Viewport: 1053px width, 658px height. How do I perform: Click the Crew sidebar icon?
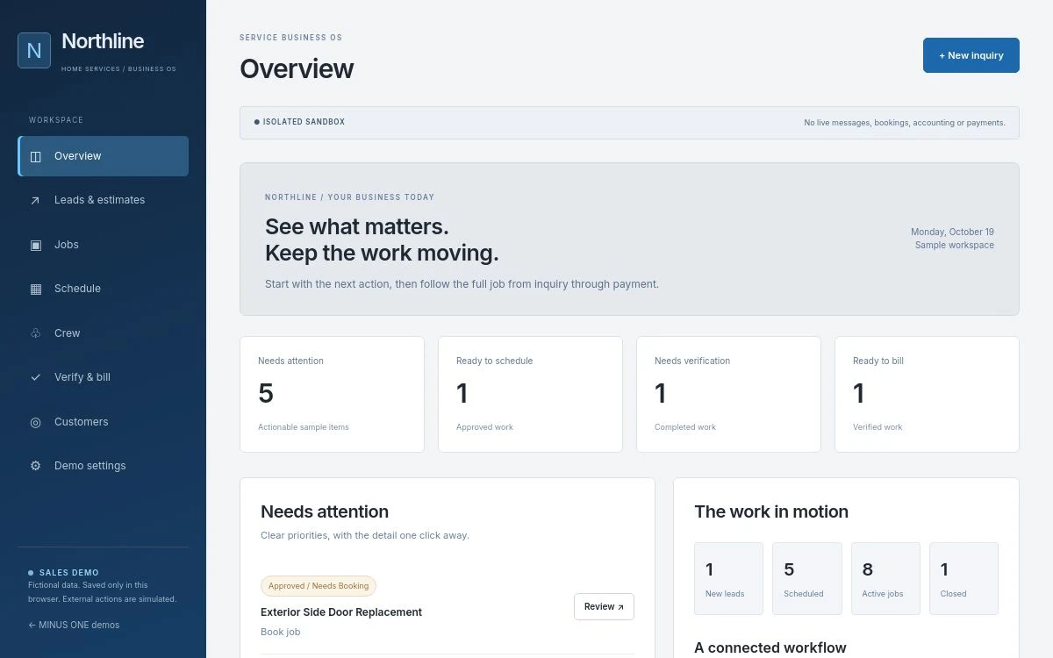(35, 333)
